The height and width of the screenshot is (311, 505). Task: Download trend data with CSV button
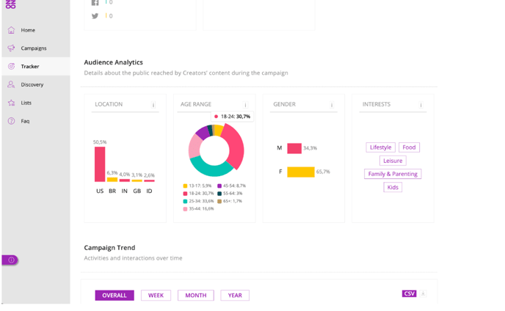click(409, 293)
